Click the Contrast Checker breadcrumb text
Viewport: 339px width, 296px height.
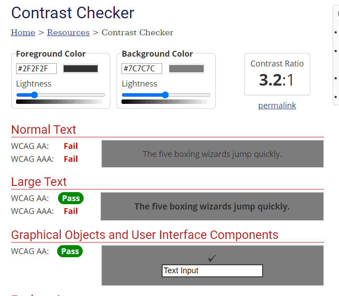(138, 33)
